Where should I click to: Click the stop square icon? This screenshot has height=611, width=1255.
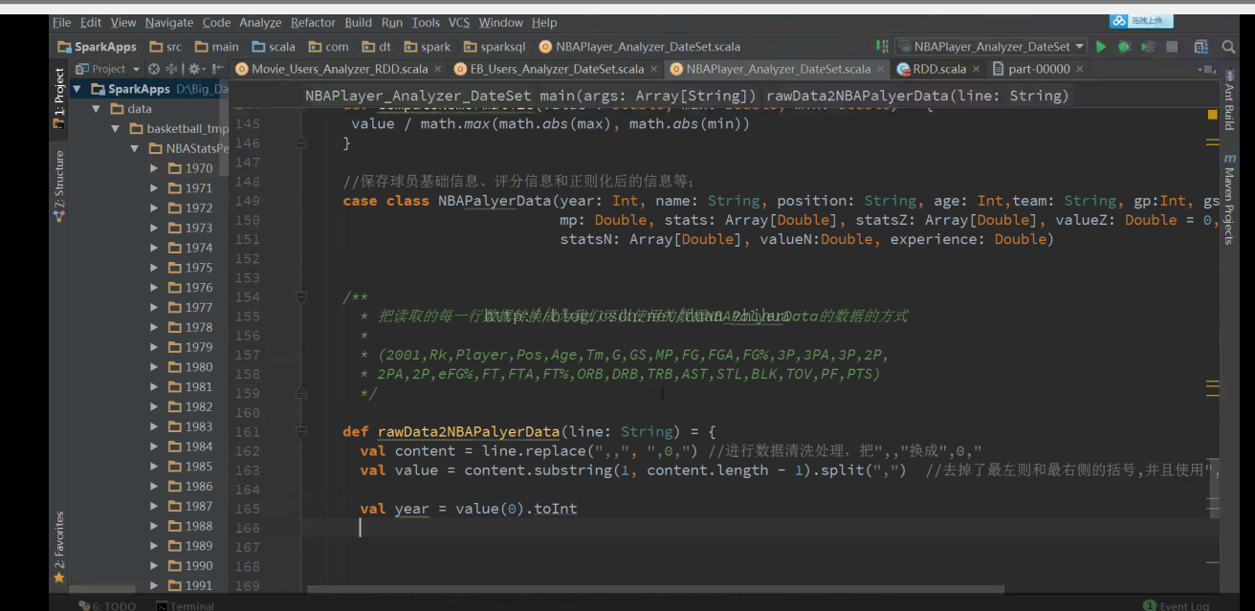click(1171, 46)
